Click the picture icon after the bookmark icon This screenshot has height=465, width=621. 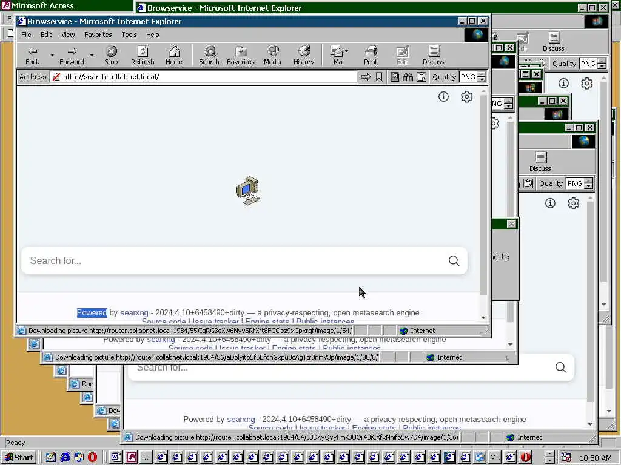[394, 77]
